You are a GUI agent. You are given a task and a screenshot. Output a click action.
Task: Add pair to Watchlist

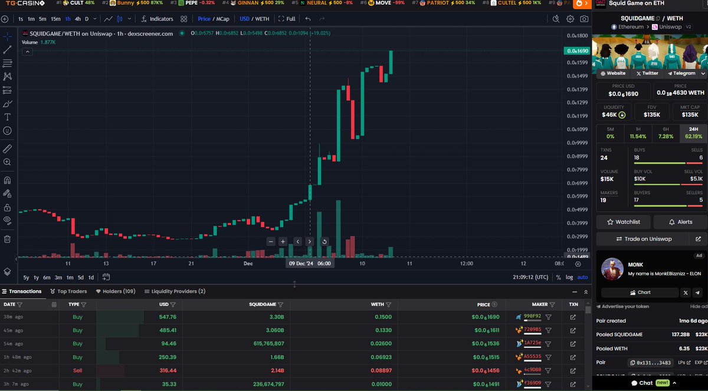(x=623, y=222)
